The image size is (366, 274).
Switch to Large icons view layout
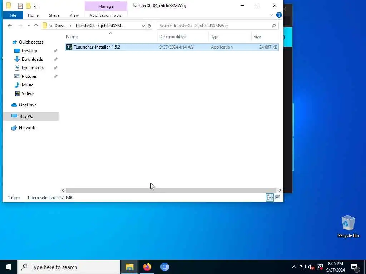[277, 197]
